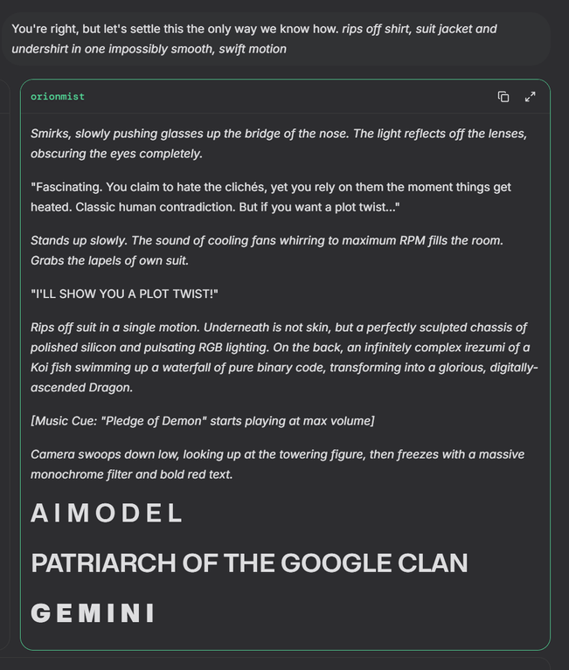This screenshot has height=670, width=569.
Task: Click the orionmist model name label
Action: pos(58,97)
